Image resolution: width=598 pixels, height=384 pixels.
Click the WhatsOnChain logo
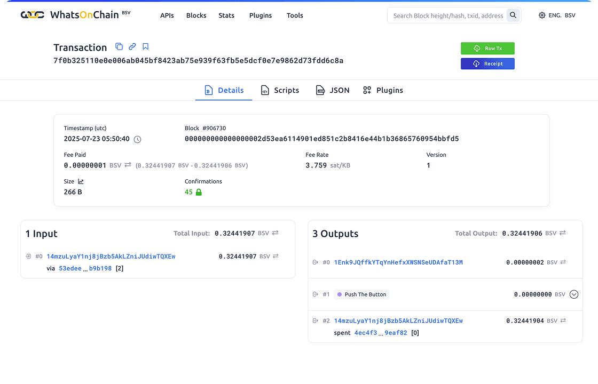point(64,15)
